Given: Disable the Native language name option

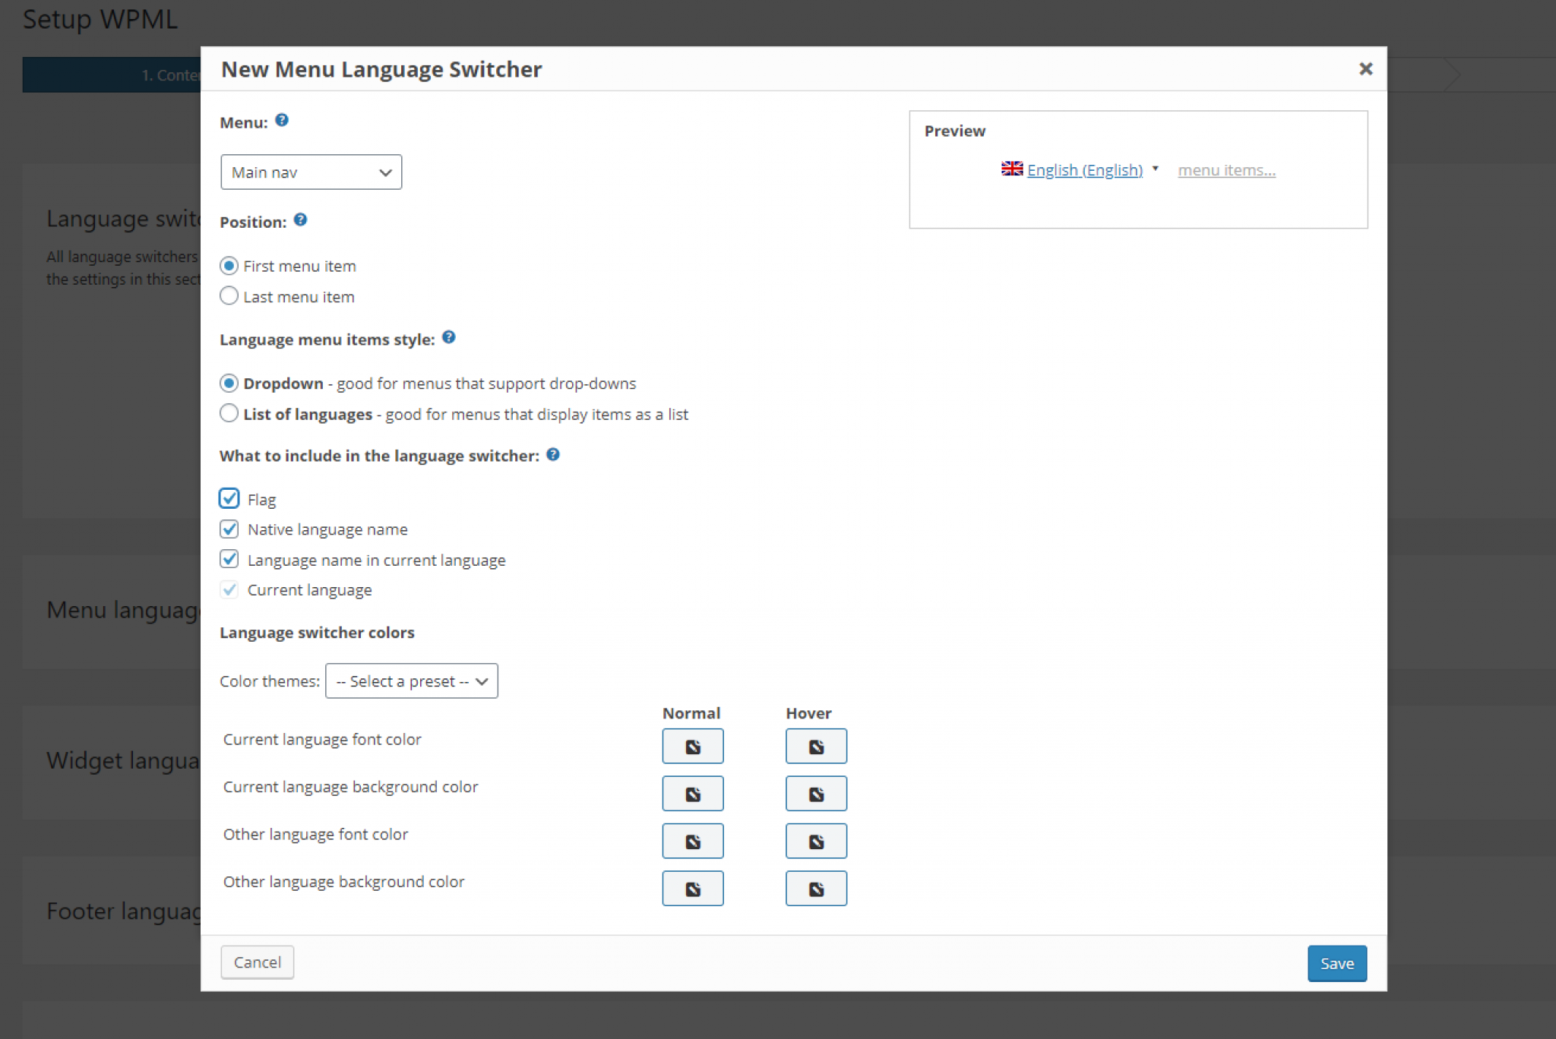Looking at the screenshot, I should coord(229,529).
